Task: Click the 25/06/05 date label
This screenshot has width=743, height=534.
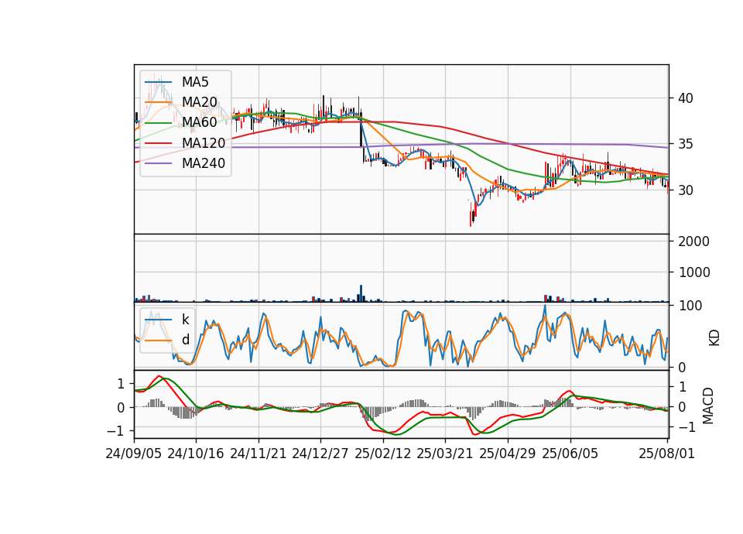Action: pyautogui.click(x=570, y=454)
